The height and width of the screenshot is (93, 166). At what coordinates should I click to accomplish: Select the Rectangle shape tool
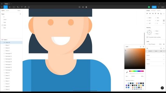tap(14, 7)
